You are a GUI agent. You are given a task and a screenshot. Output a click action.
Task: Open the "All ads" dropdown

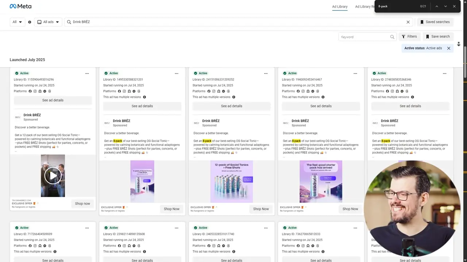coord(49,22)
